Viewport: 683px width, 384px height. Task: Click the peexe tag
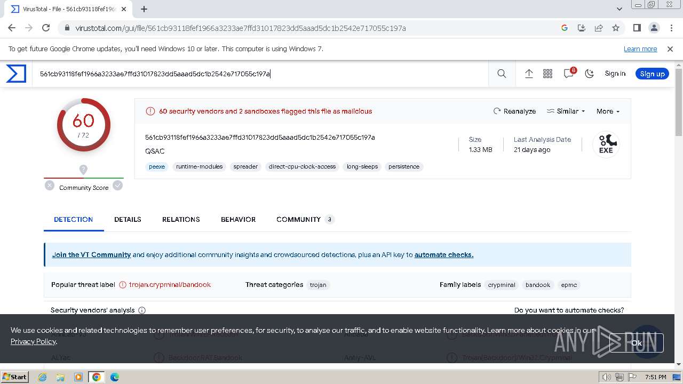tap(157, 166)
